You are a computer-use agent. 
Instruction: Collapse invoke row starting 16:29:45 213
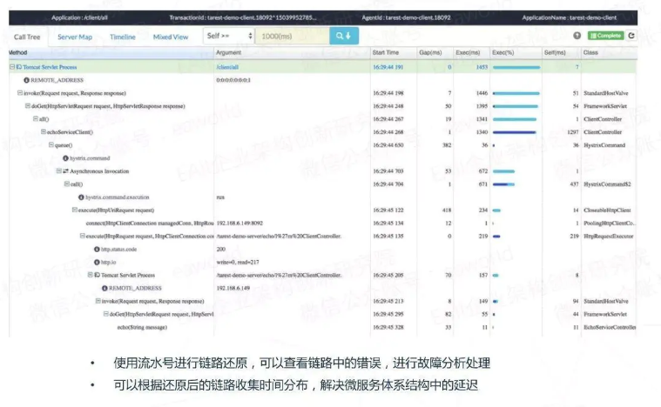pos(98,301)
